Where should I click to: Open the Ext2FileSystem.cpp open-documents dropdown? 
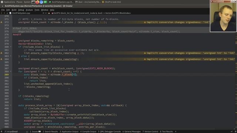[43, 13]
